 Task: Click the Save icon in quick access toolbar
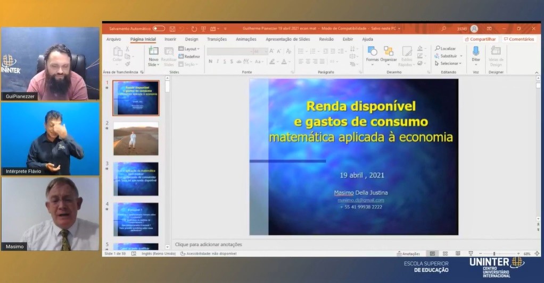[171, 29]
